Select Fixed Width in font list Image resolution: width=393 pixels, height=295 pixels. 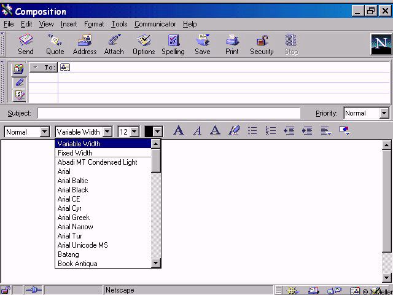[x=103, y=153]
